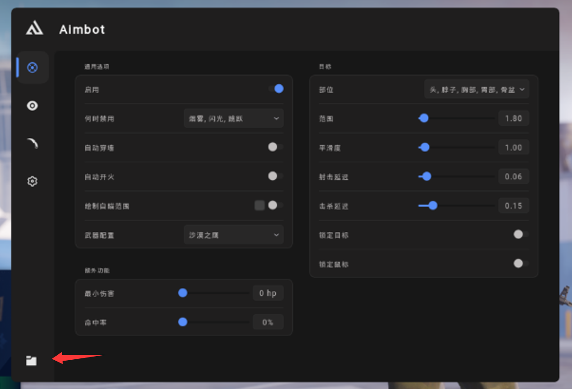Turn on the 自动开火 switch

pos(275,176)
